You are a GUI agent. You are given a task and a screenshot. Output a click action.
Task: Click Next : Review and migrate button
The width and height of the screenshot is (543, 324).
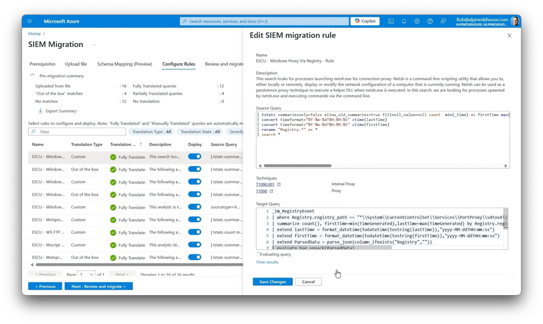coord(99,287)
